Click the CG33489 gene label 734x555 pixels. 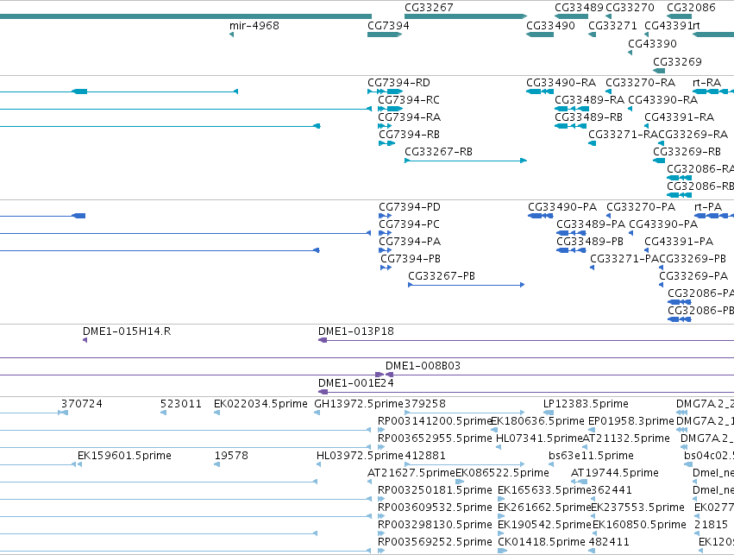coord(579,8)
